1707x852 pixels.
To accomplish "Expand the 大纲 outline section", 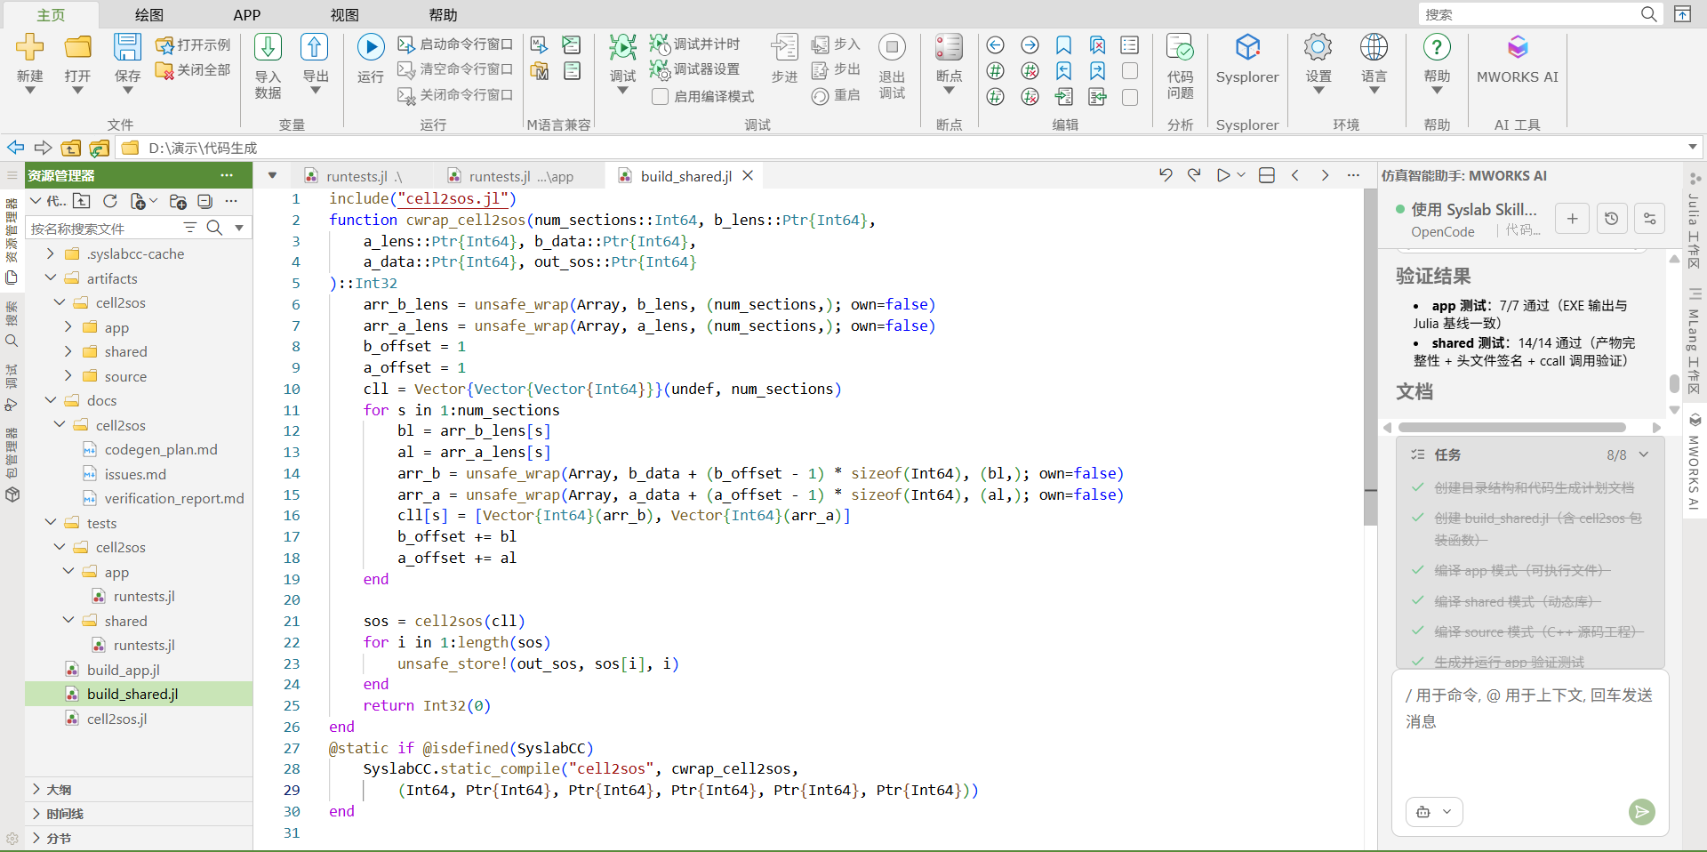I will [x=36, y=789].
